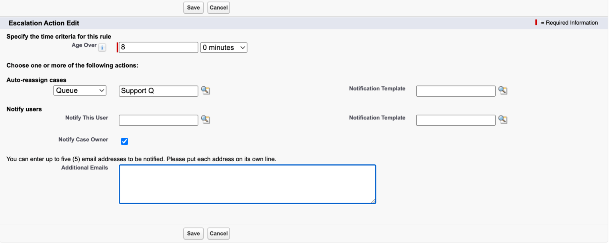This screenshot has height=244, width=612.
Task: Click the Support Q text field
Action: pos(158,91)
